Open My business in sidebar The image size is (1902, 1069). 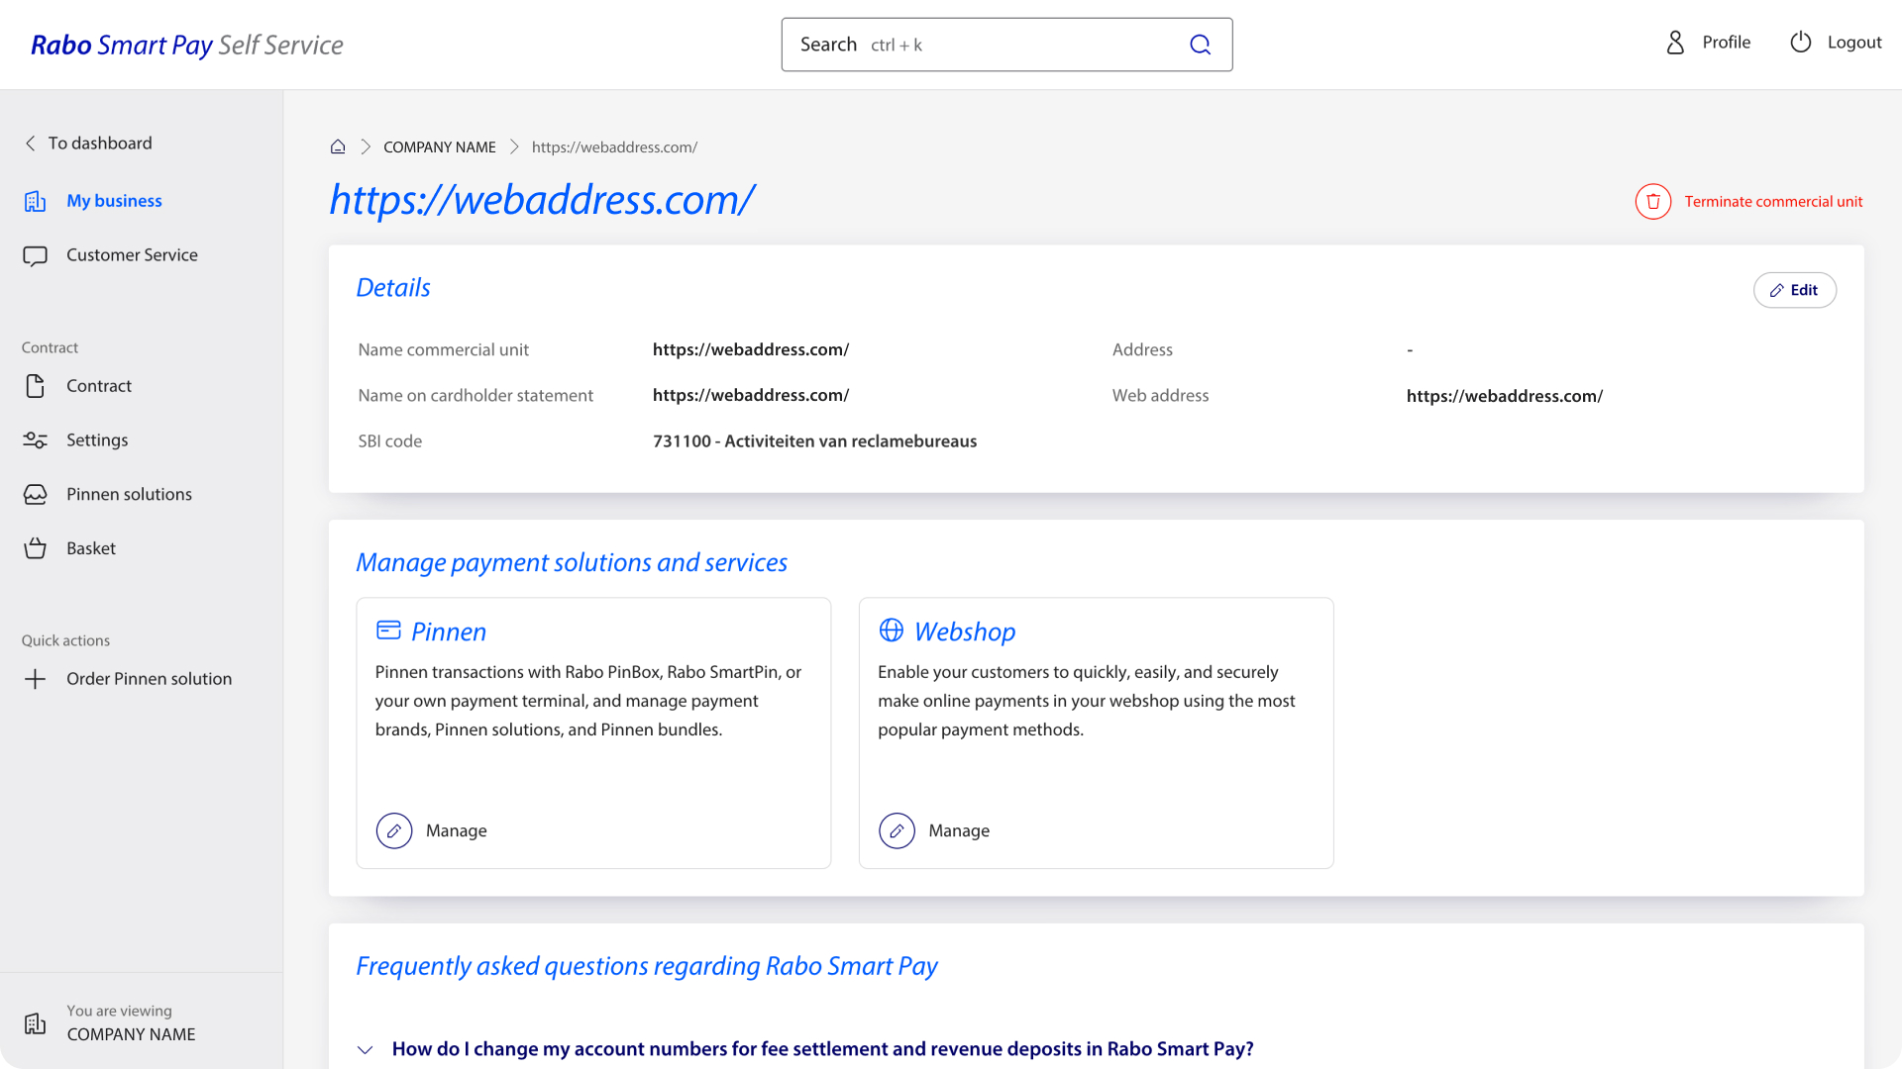(114, 201)
